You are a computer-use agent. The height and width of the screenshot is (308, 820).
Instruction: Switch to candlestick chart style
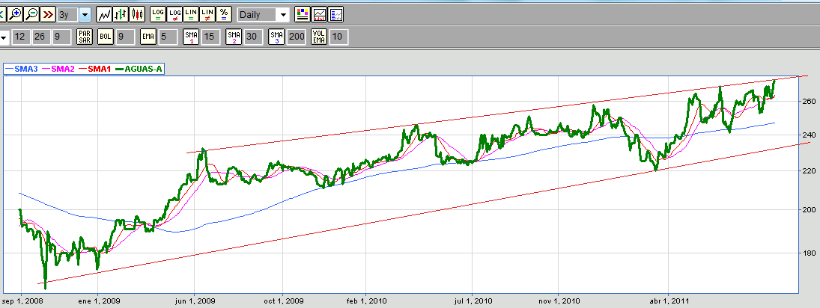136,14
